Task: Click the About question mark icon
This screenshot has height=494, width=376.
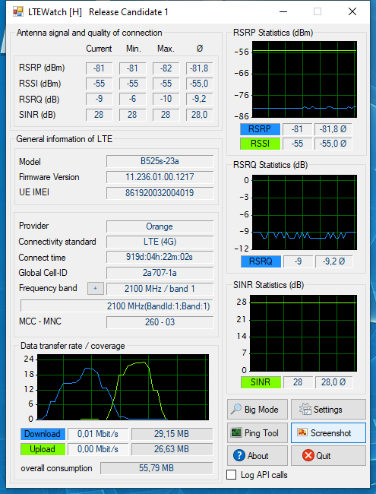Action: coord(239,455)
